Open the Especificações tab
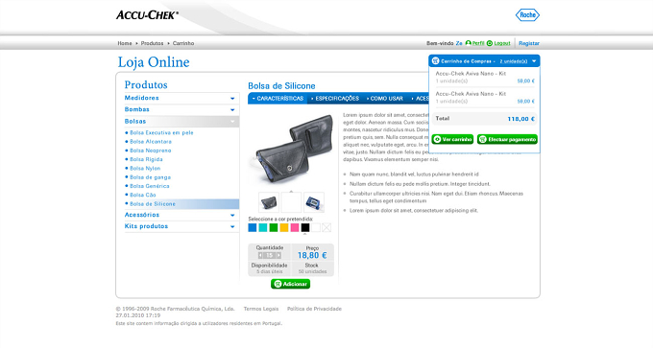The height and width of the screenshot is (348, 653). [x=335, y=99]
